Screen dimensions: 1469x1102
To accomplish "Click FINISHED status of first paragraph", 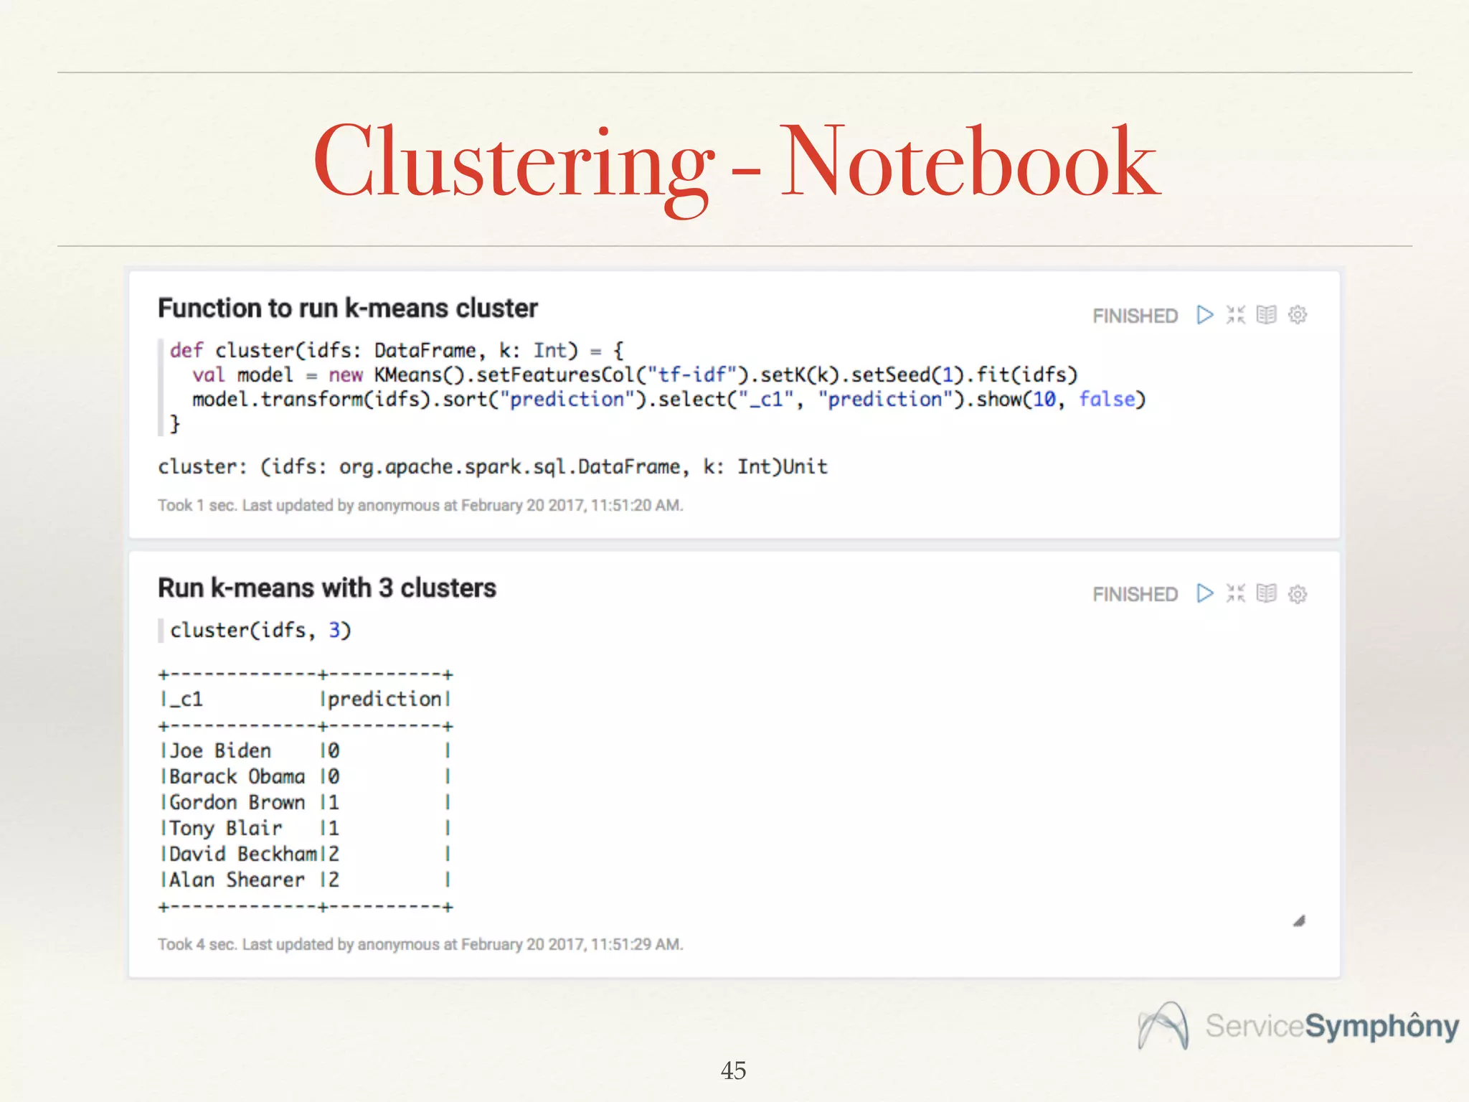I will click(1135, 316).
